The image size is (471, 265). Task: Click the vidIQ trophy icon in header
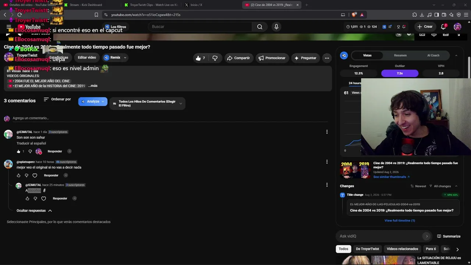point(398,27)
